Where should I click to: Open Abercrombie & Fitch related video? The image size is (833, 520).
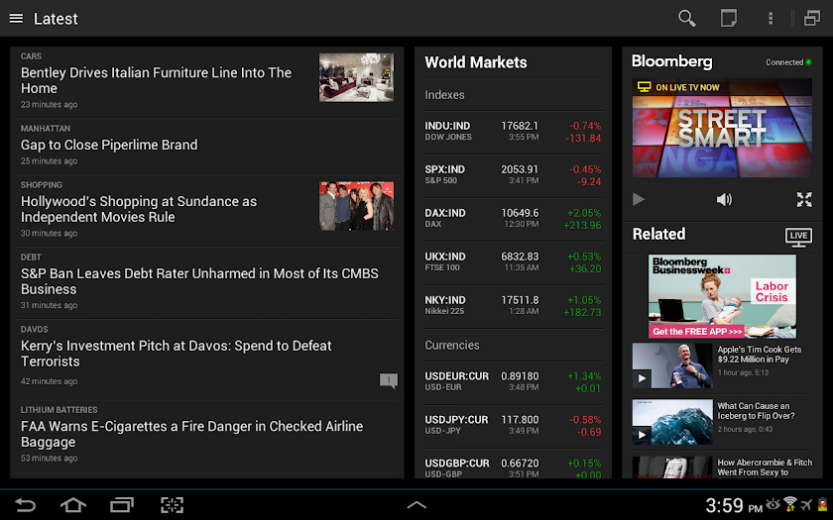pos(722,468)
